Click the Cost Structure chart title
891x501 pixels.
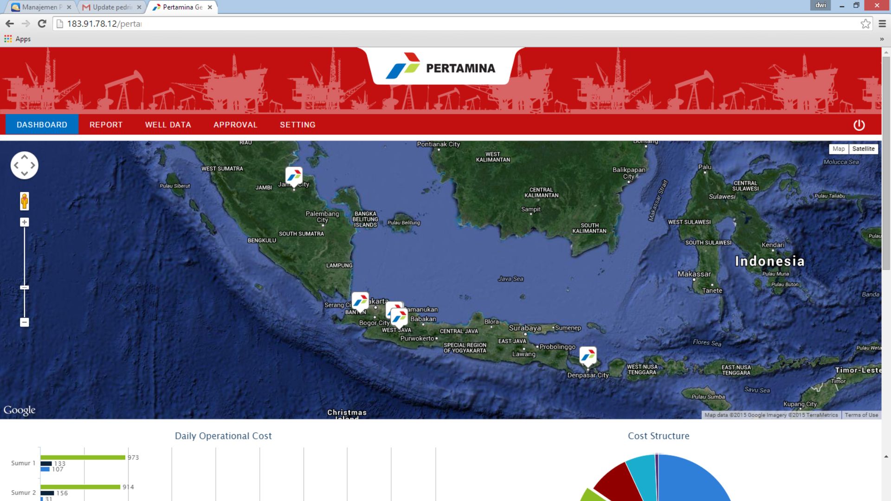coord(659,436)
